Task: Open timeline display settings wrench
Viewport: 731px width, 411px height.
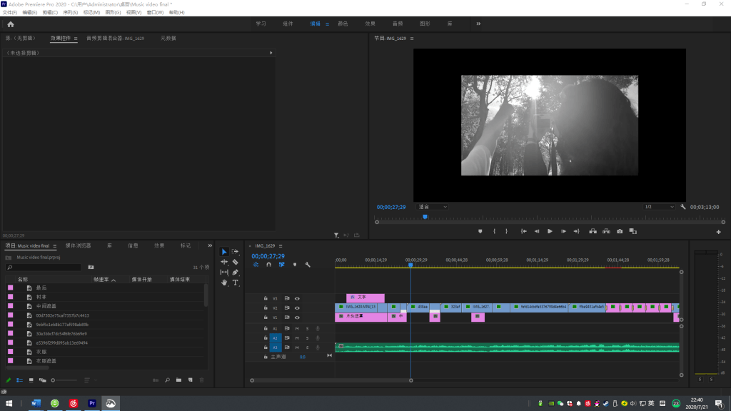Action: pyautogui.click(x=308, y=265)
